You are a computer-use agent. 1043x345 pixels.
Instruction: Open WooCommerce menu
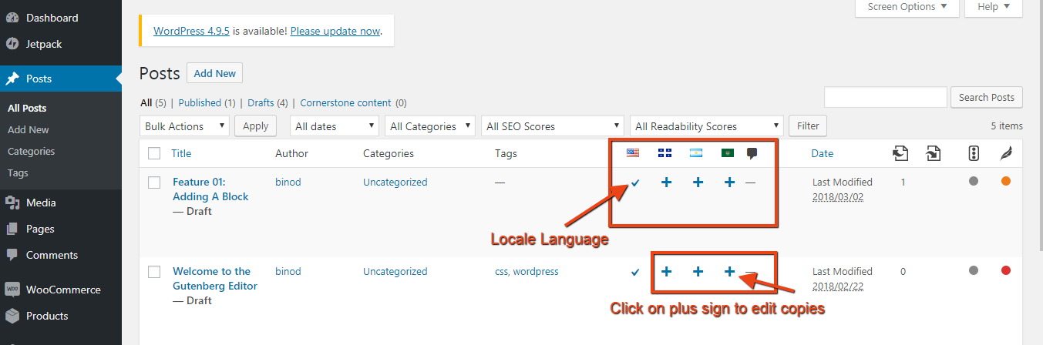pyautogui.click(x=61, y=290)
